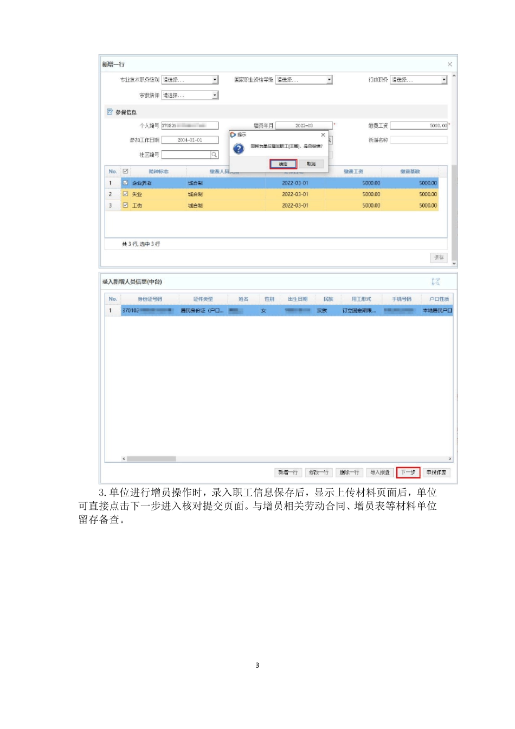This screenshot has height=729, width=515.
Task: Open the 国家职业资格等级 dropdown
Action: click(329, 80)
